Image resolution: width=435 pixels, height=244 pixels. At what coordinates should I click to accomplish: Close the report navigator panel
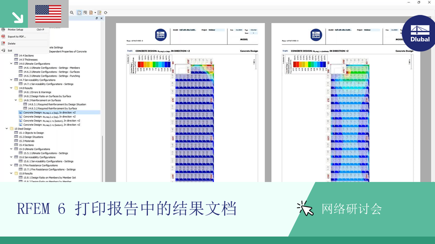(102, 18)
